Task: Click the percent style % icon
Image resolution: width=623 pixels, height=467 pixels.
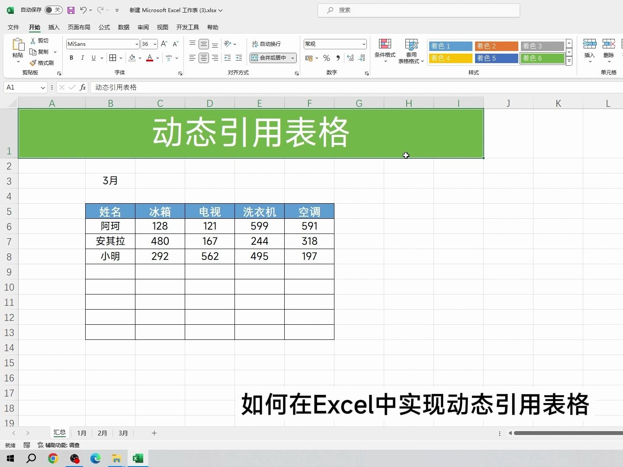Action: [326, 58]
